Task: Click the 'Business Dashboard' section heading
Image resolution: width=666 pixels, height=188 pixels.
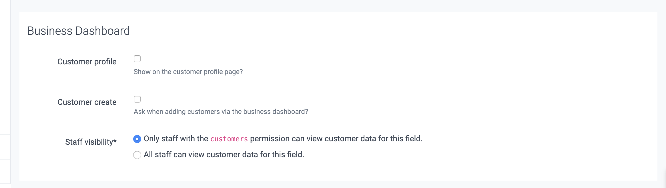Action: tap(78, 31)
